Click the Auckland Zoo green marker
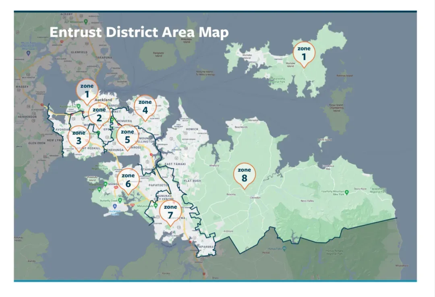 pyautogui.click(x=79, y=106)
